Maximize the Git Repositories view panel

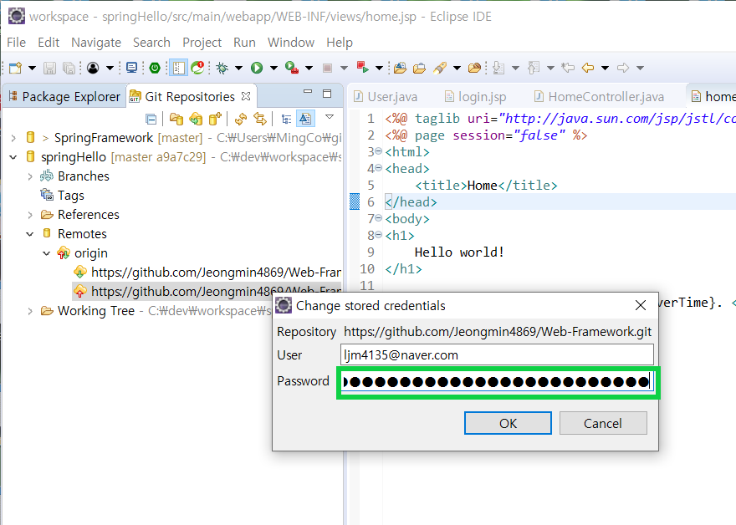[x=327, y=94]
